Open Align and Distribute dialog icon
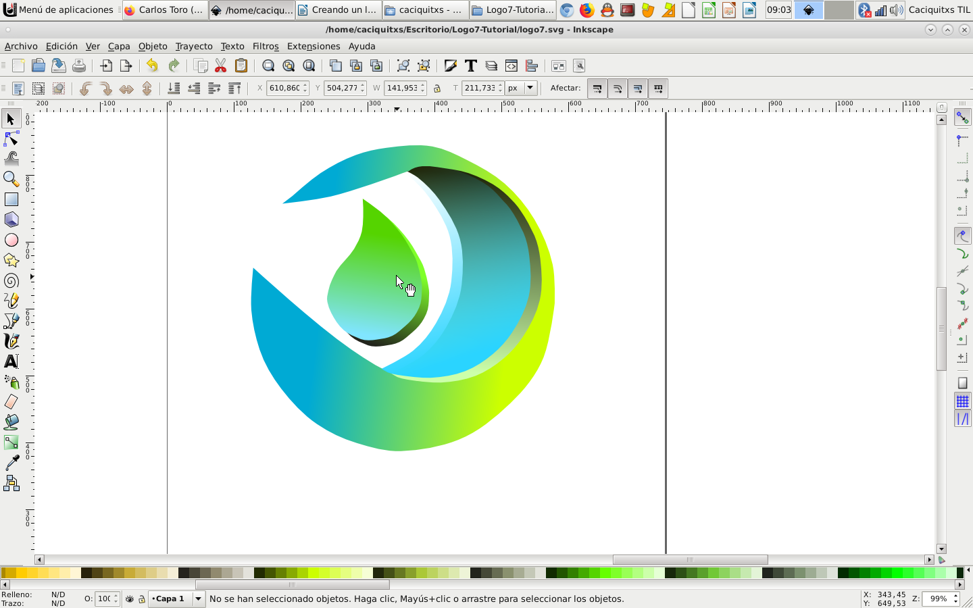This screenshot has width=973, height=608. tap(532, 66)
